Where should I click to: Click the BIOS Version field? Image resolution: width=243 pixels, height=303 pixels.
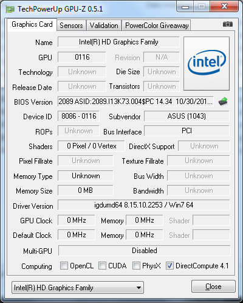(x=135, y=102)
